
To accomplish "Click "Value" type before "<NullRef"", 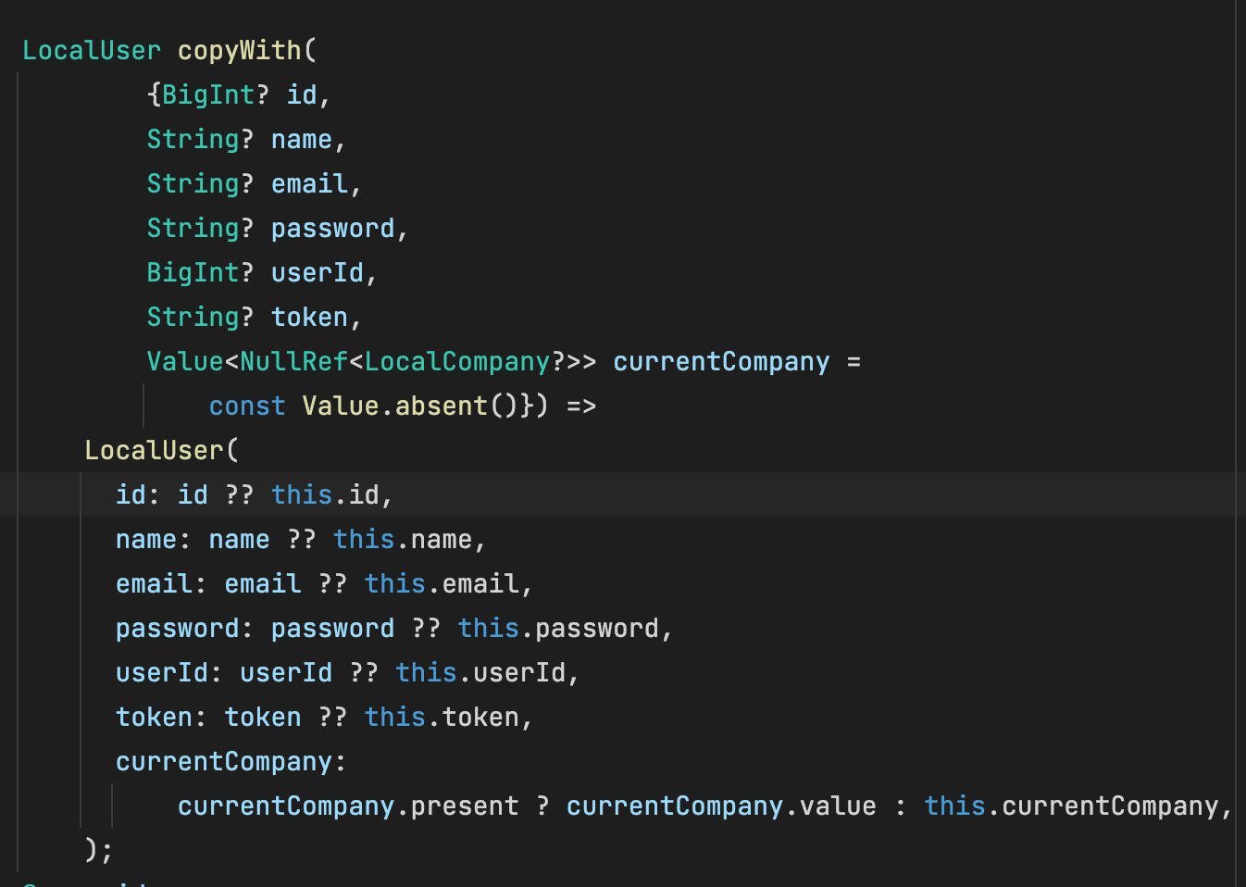I will (185, 361).
